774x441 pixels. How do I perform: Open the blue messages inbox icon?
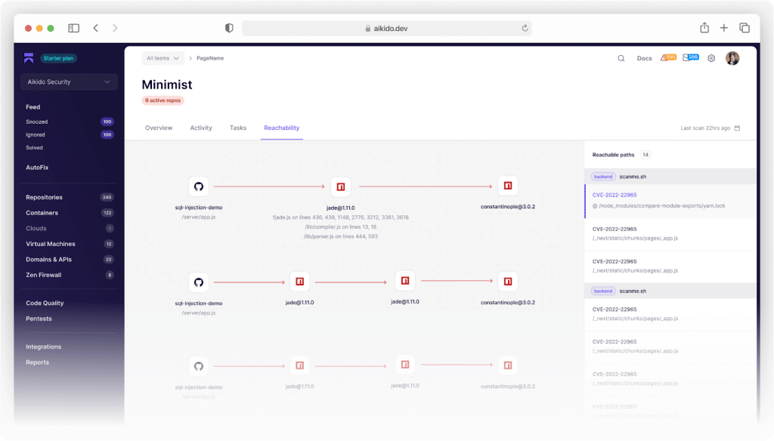tap(691, 57)
